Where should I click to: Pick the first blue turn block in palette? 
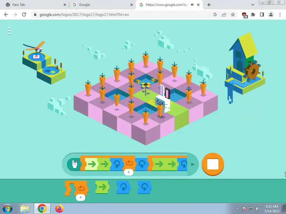(123, 187)
